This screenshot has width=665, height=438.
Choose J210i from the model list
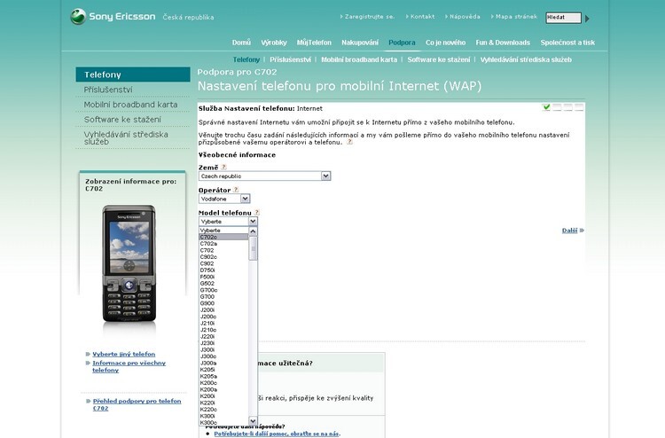(223, 323)
